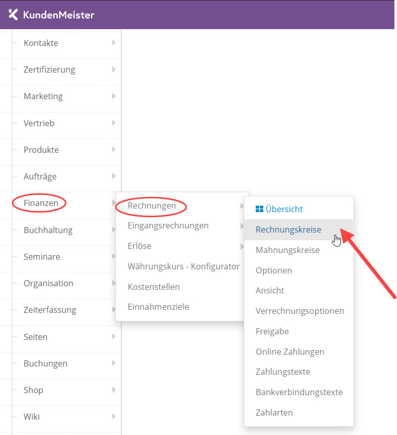Open the Übersicht link
This screenshot has width=397, height=435.
(284, 209)
